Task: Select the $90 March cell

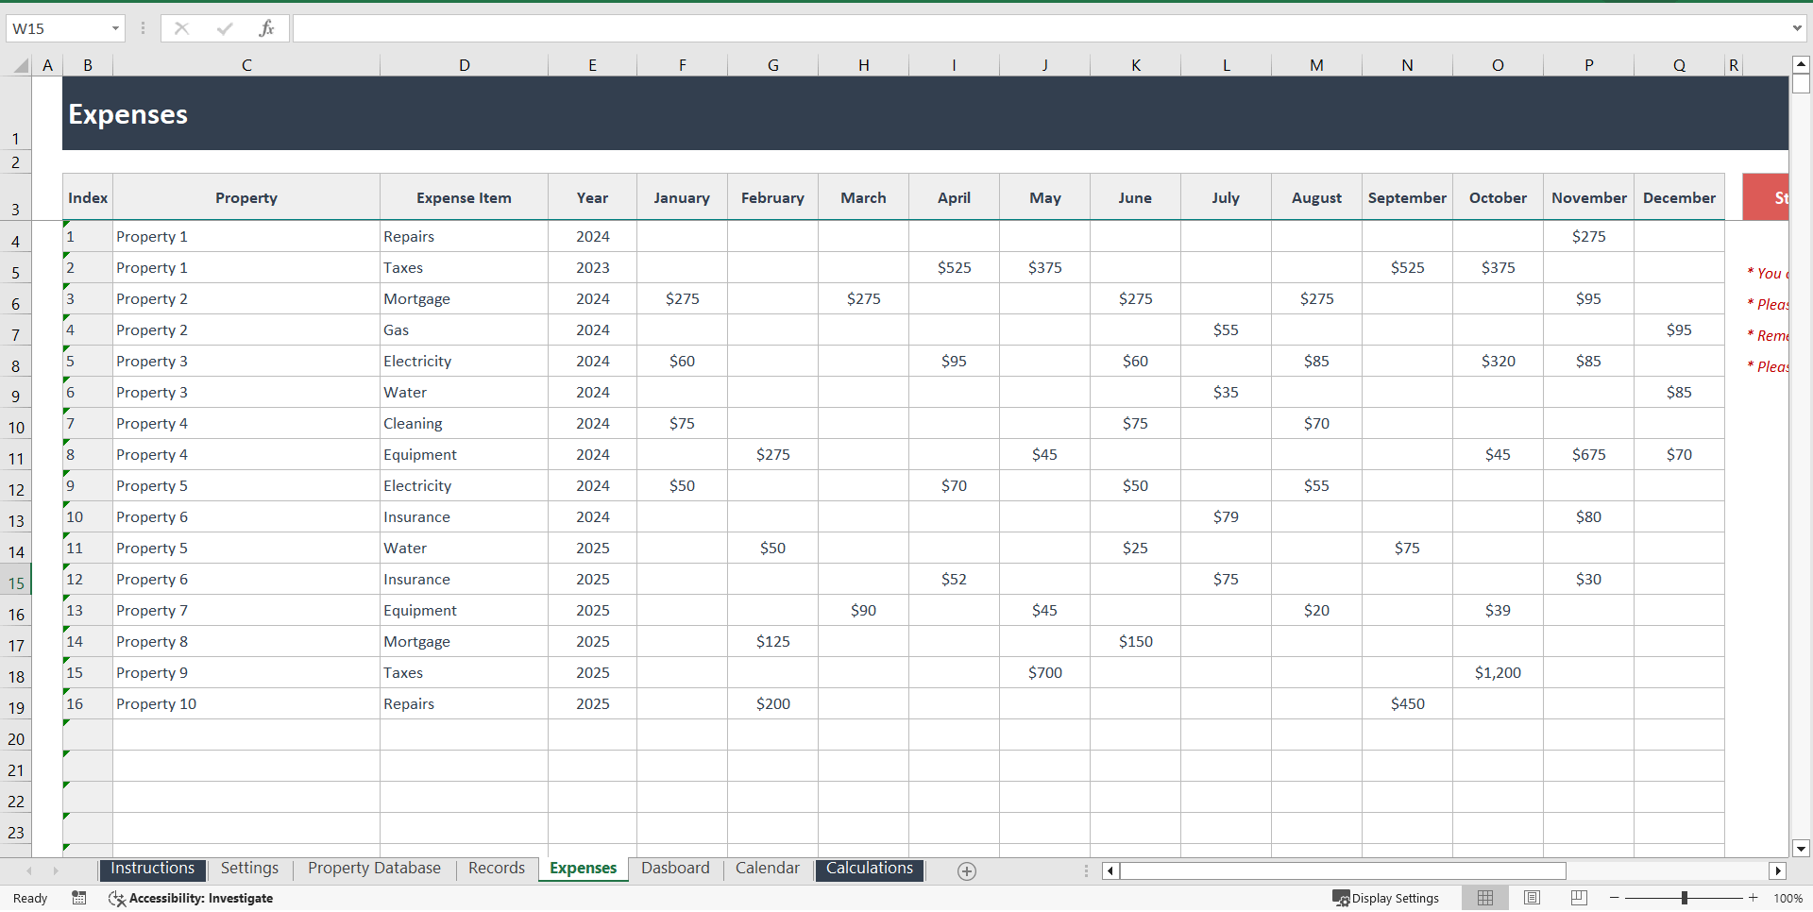Action: click(863, 610)
